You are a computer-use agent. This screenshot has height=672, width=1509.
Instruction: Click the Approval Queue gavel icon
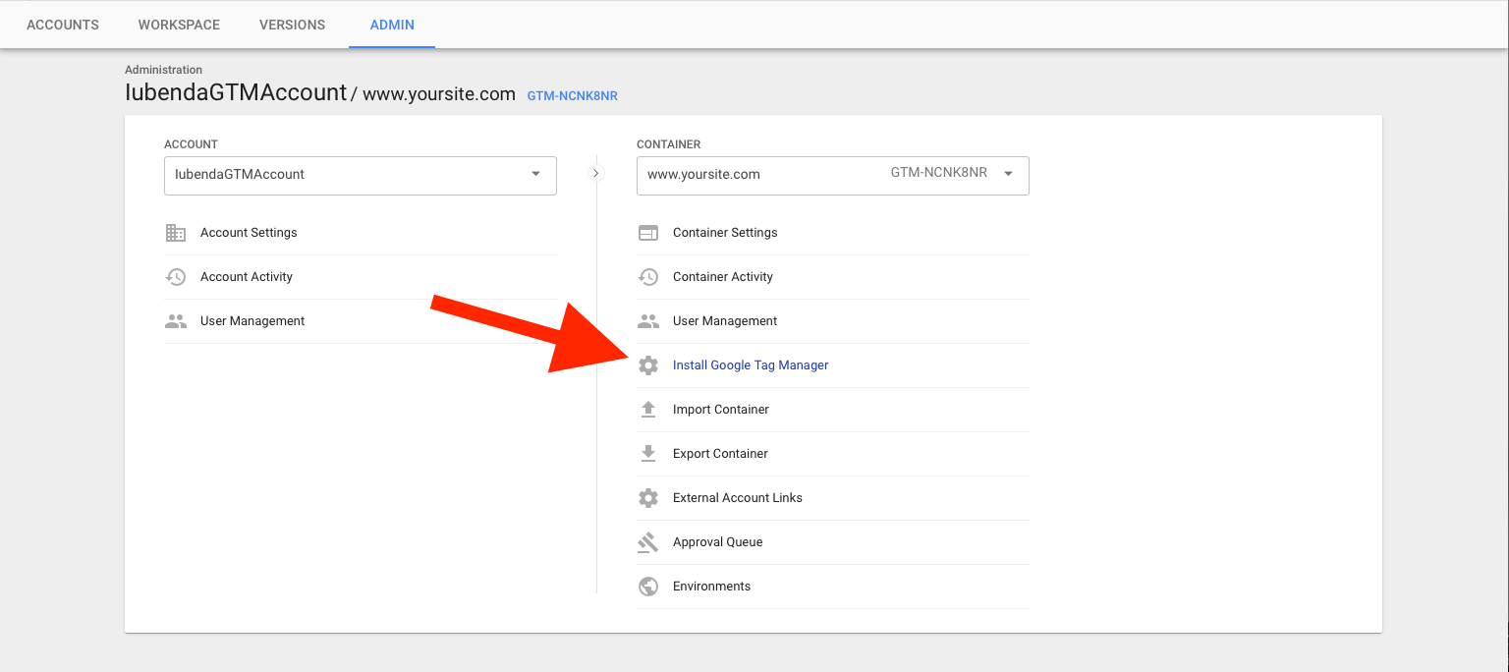(x=648, y=541)
